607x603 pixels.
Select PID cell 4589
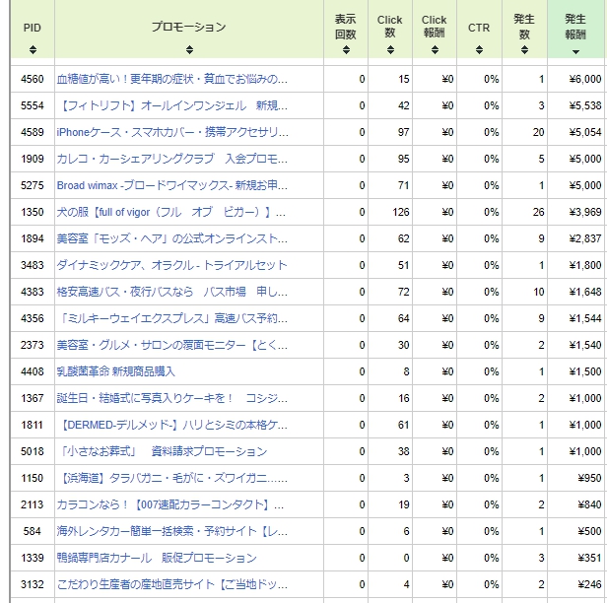pos(33,132)
